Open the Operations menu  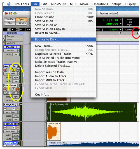[100, 4]
